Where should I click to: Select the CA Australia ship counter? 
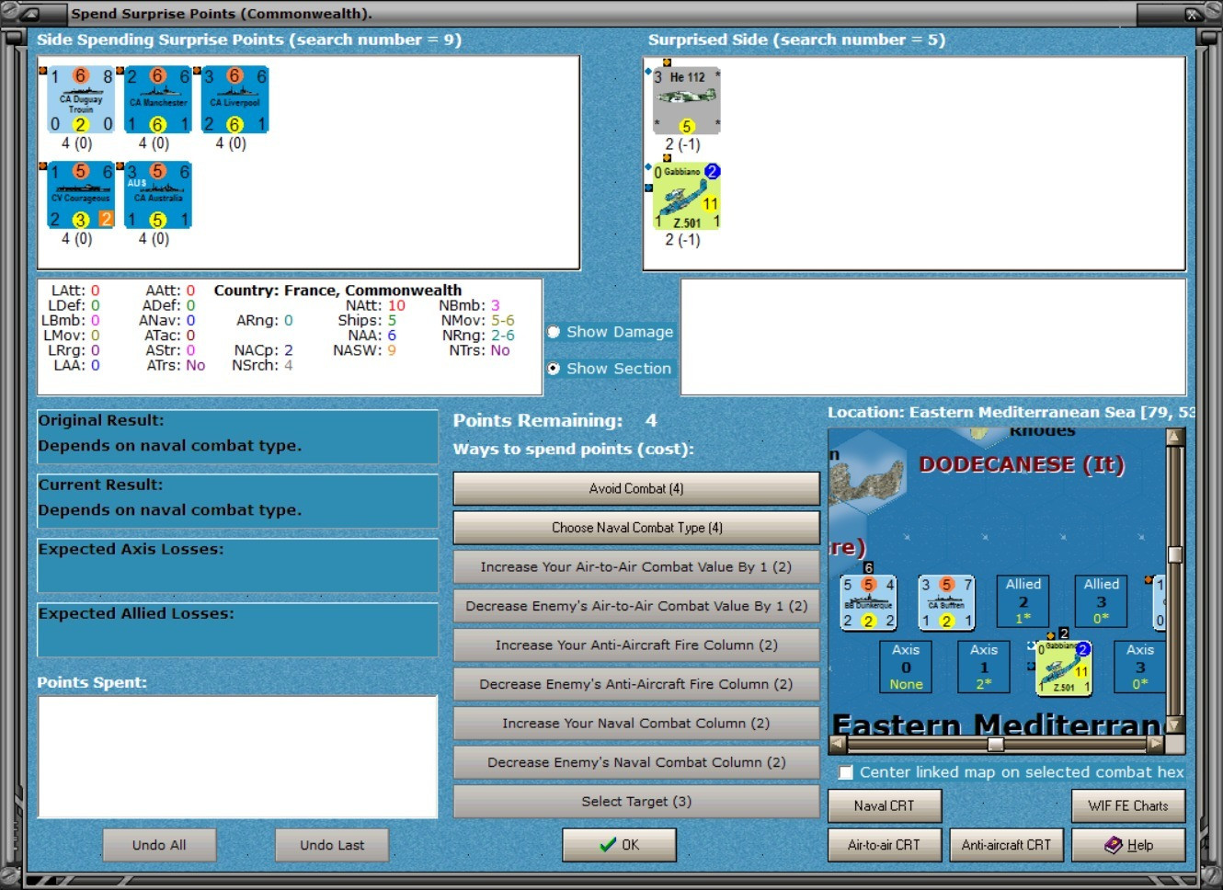coord(158,196)
